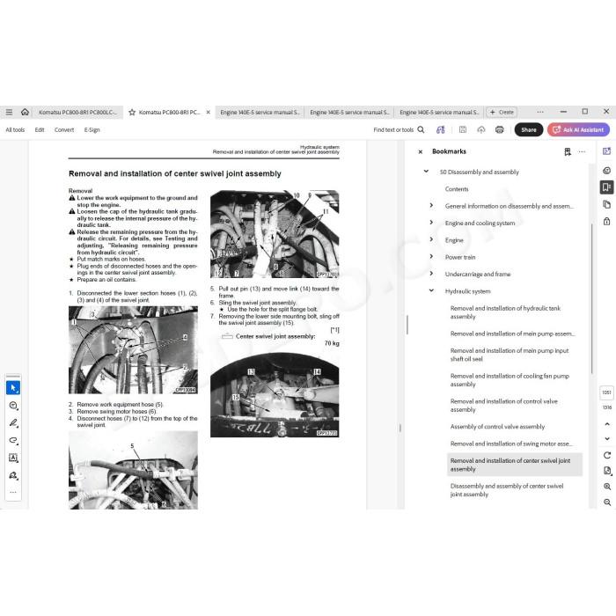
Task: Open the hamburger menu icon
Action: click(9, 112)
